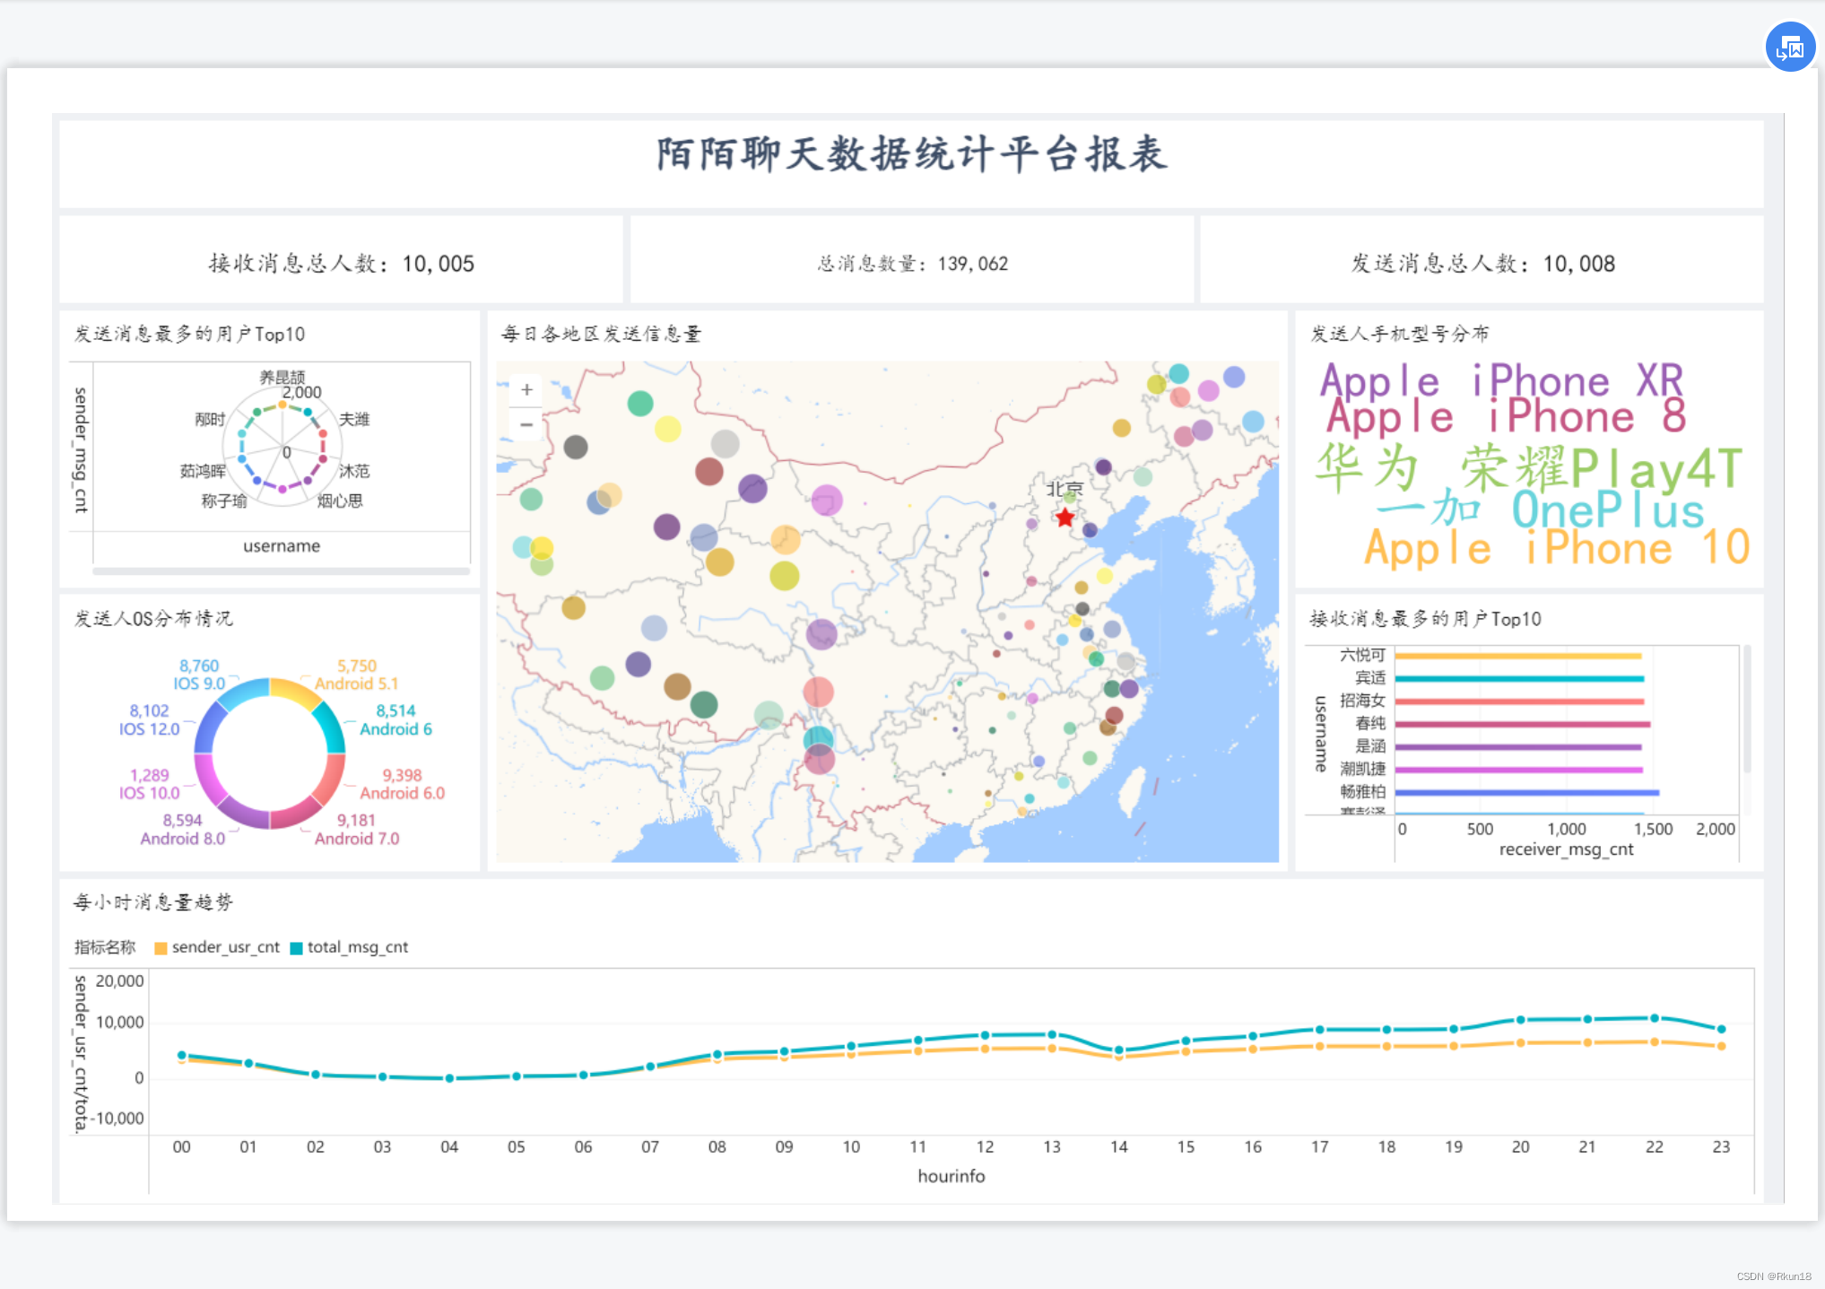1825x1289 pixels.
Task: Click the 烟心思 radar axis label
Action: (x=340, y=501)
